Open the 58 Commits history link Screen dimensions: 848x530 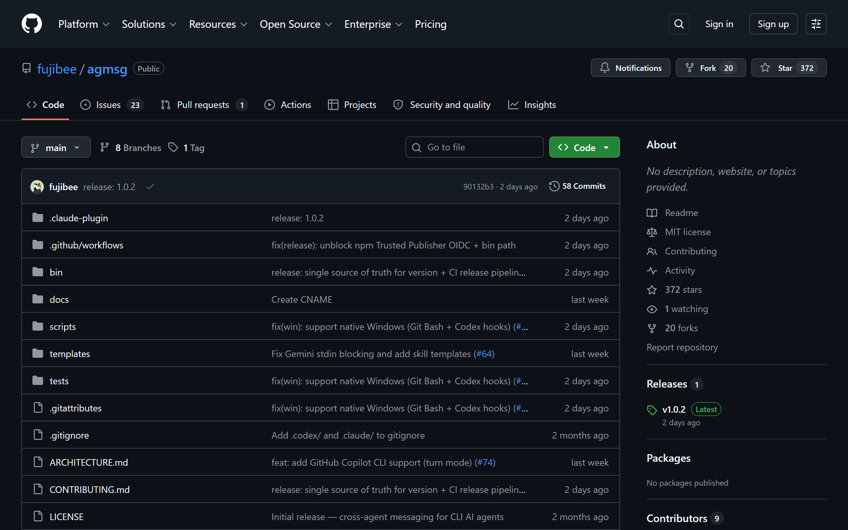(577, 186)
